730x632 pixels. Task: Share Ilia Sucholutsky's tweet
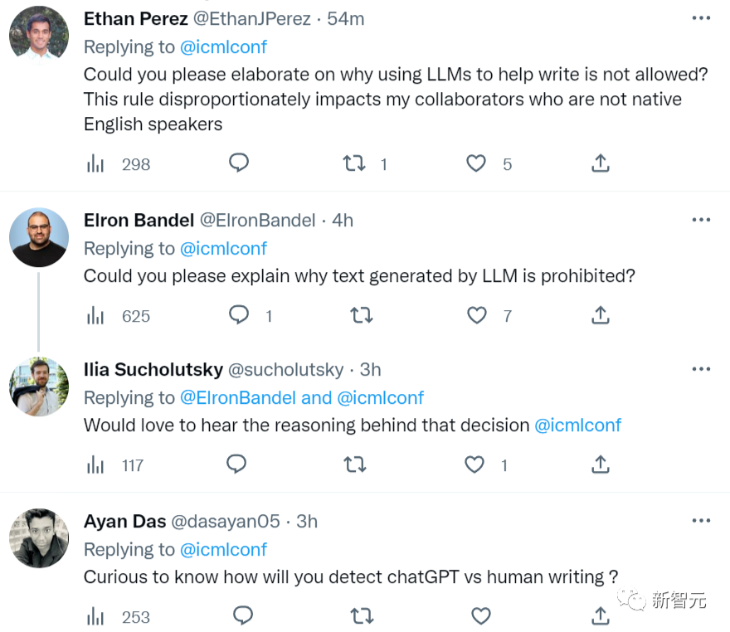[x=601, y=464]
